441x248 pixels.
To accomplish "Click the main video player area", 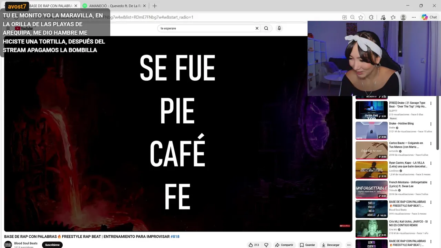I will click(178, 134).
